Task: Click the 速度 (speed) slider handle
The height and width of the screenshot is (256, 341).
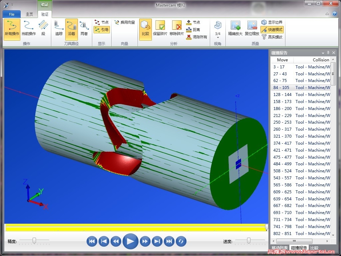Action: [248, 241]
